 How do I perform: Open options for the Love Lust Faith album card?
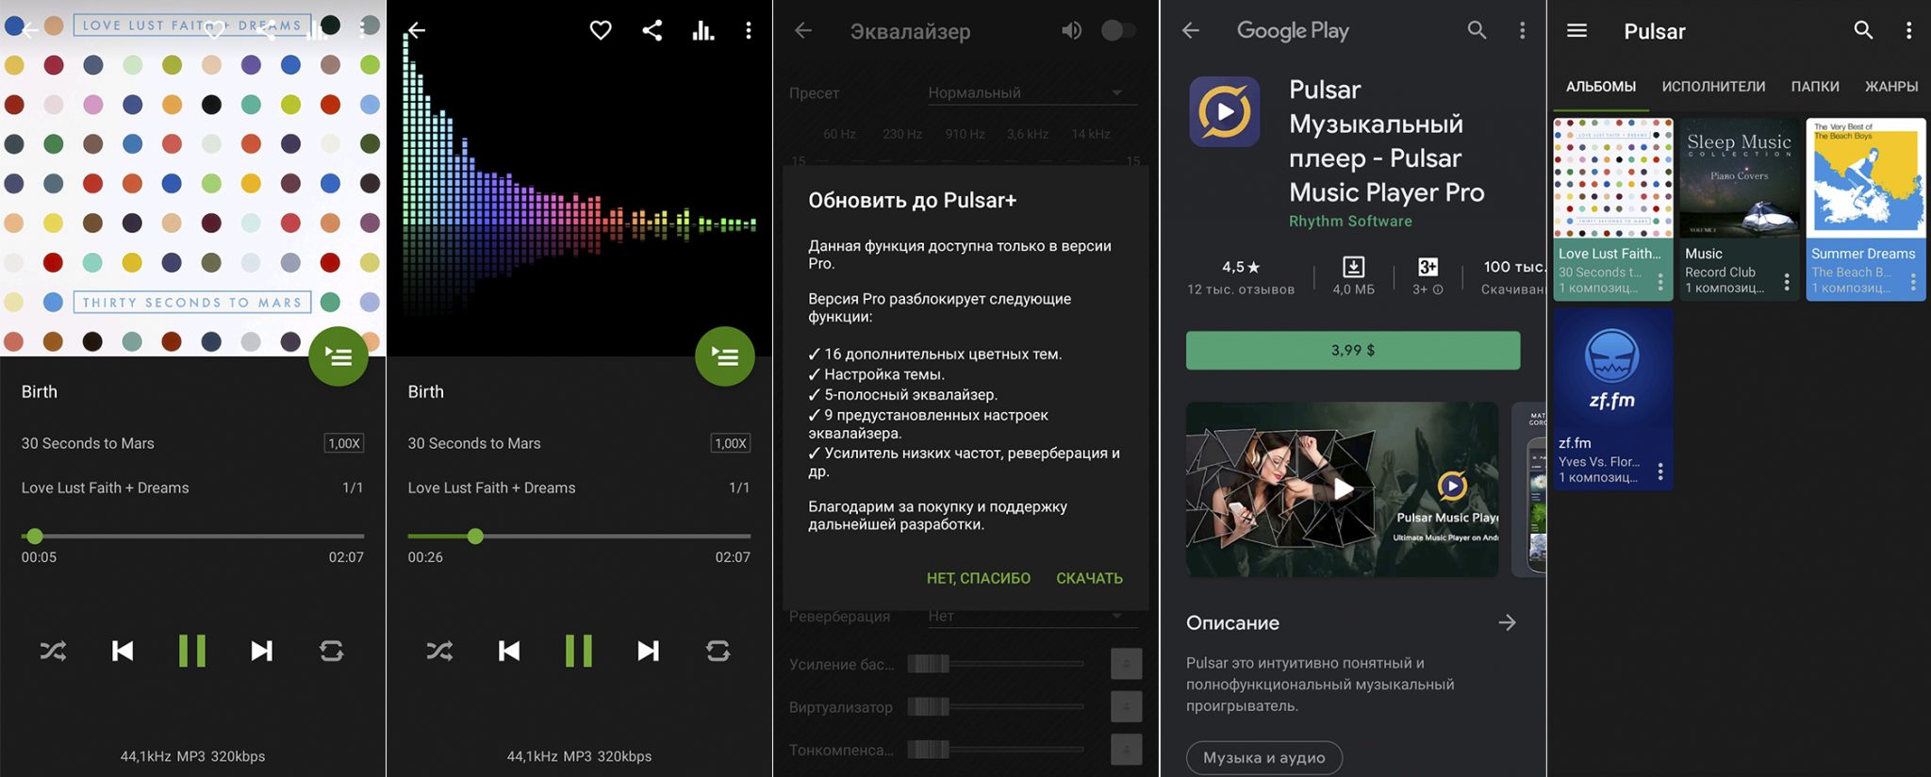coord(1660,281)
